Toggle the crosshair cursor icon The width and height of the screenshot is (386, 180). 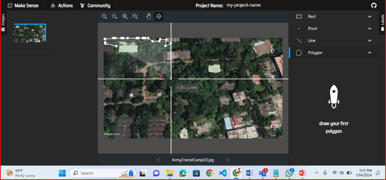159,16
